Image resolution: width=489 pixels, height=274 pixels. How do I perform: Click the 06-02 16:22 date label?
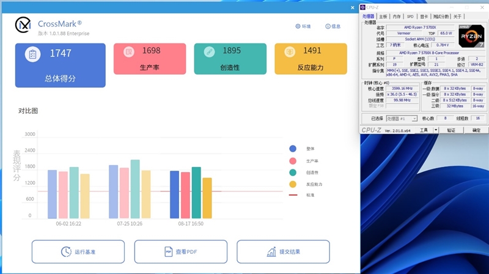click(x=68, y=224)
